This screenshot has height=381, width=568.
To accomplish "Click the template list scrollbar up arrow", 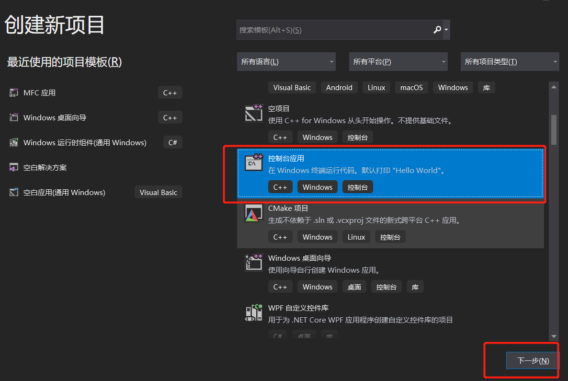I will [554, 87].
